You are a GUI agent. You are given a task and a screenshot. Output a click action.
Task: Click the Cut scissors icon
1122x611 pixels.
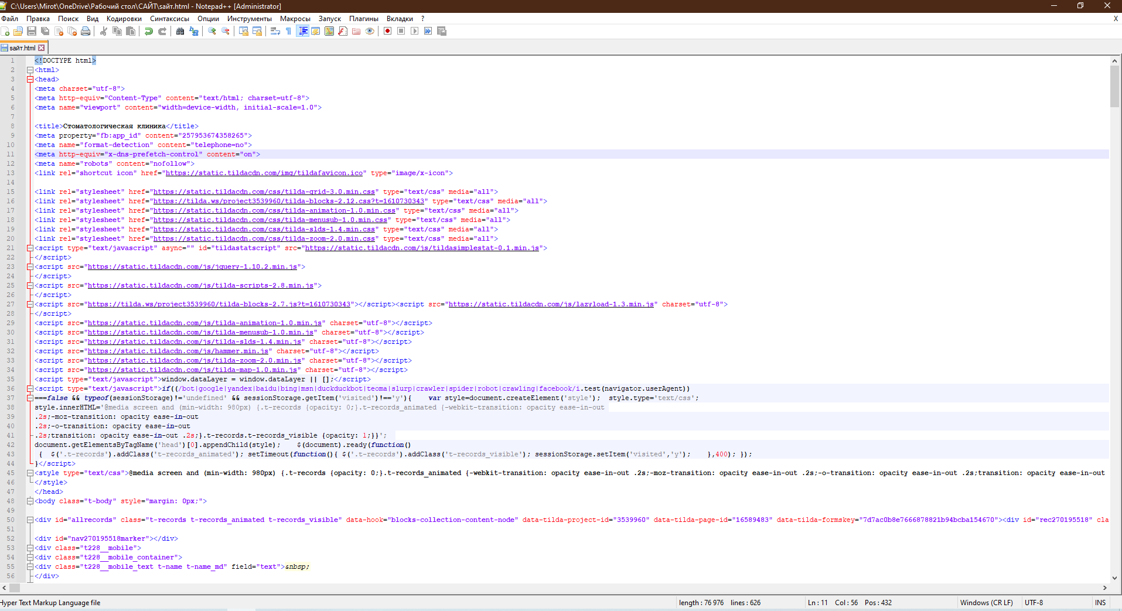pyautogui.click(x=104, y=31)
